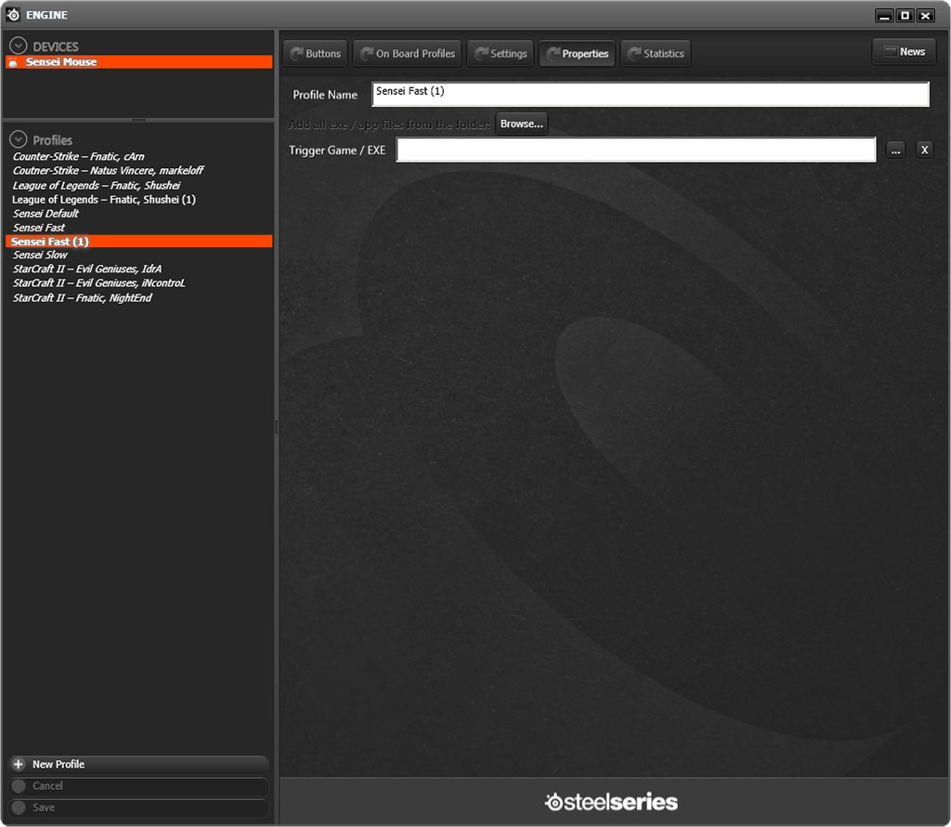This screenshot has width=951, height=827.
Task: Click the mouse icon beside Sensei Mouse
Action: point(13,62)
